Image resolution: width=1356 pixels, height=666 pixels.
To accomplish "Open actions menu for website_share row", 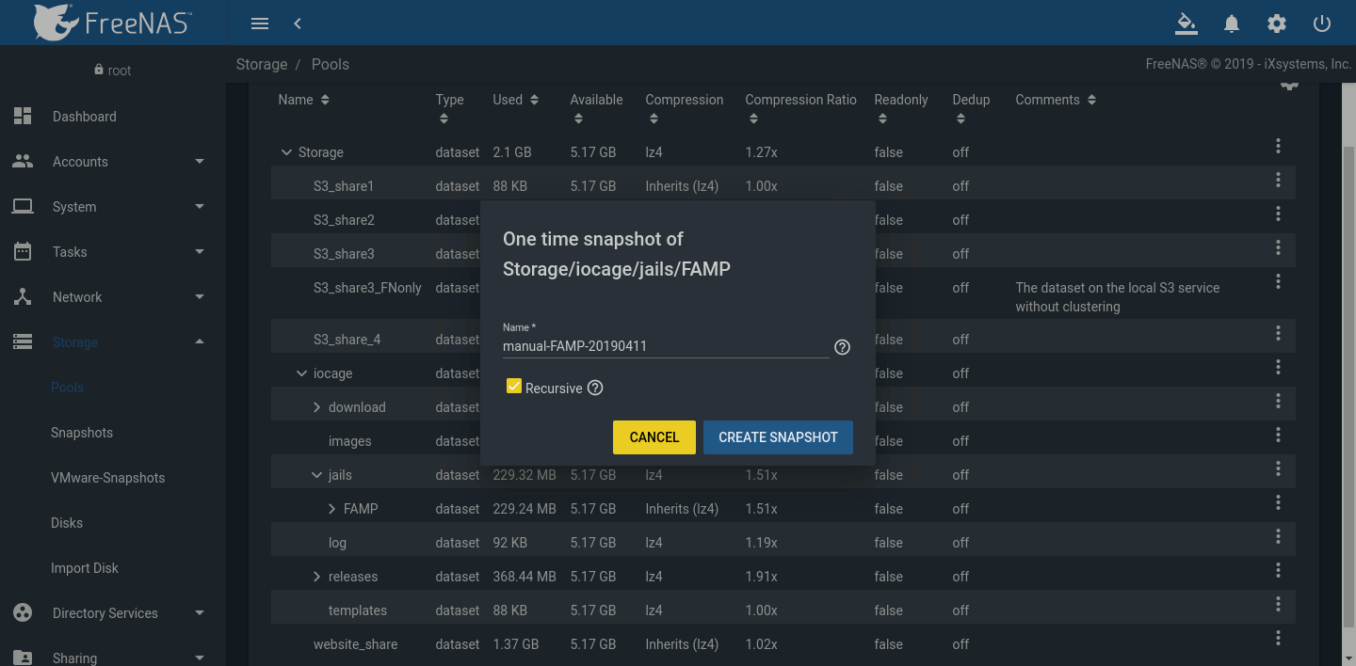I will (x=1278, y=638).
